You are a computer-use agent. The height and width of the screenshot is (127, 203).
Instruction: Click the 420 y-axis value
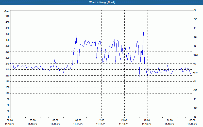[8, 34]
